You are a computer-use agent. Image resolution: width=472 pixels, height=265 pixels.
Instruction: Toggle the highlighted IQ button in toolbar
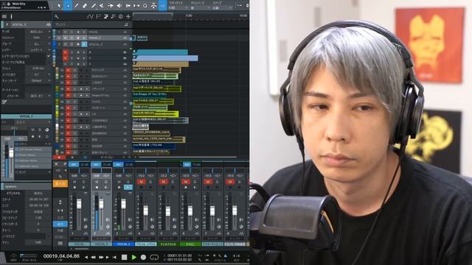click(162, 5)
